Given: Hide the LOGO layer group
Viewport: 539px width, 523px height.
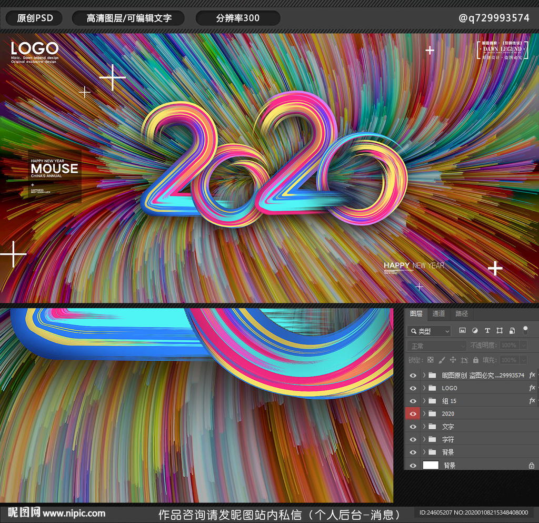Looking at the screenshot, I should click(x=413, y=388).
